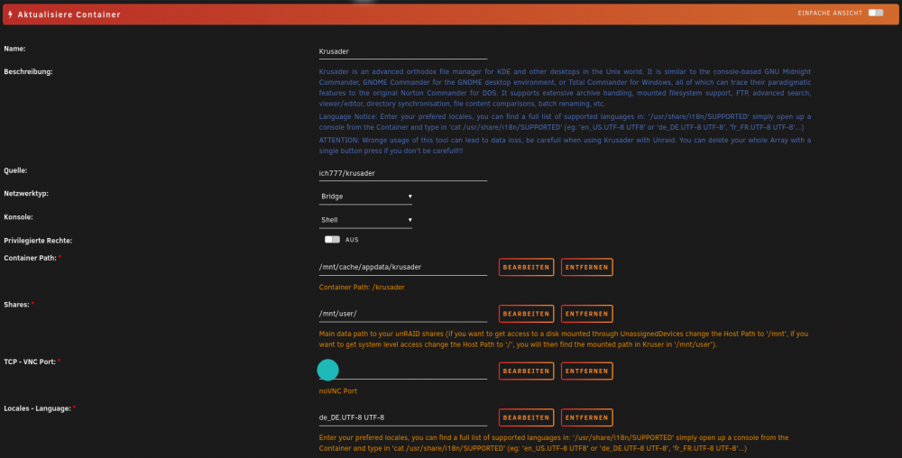Click the 'Container Path: /krusader' hint text

tap(362, 288)
